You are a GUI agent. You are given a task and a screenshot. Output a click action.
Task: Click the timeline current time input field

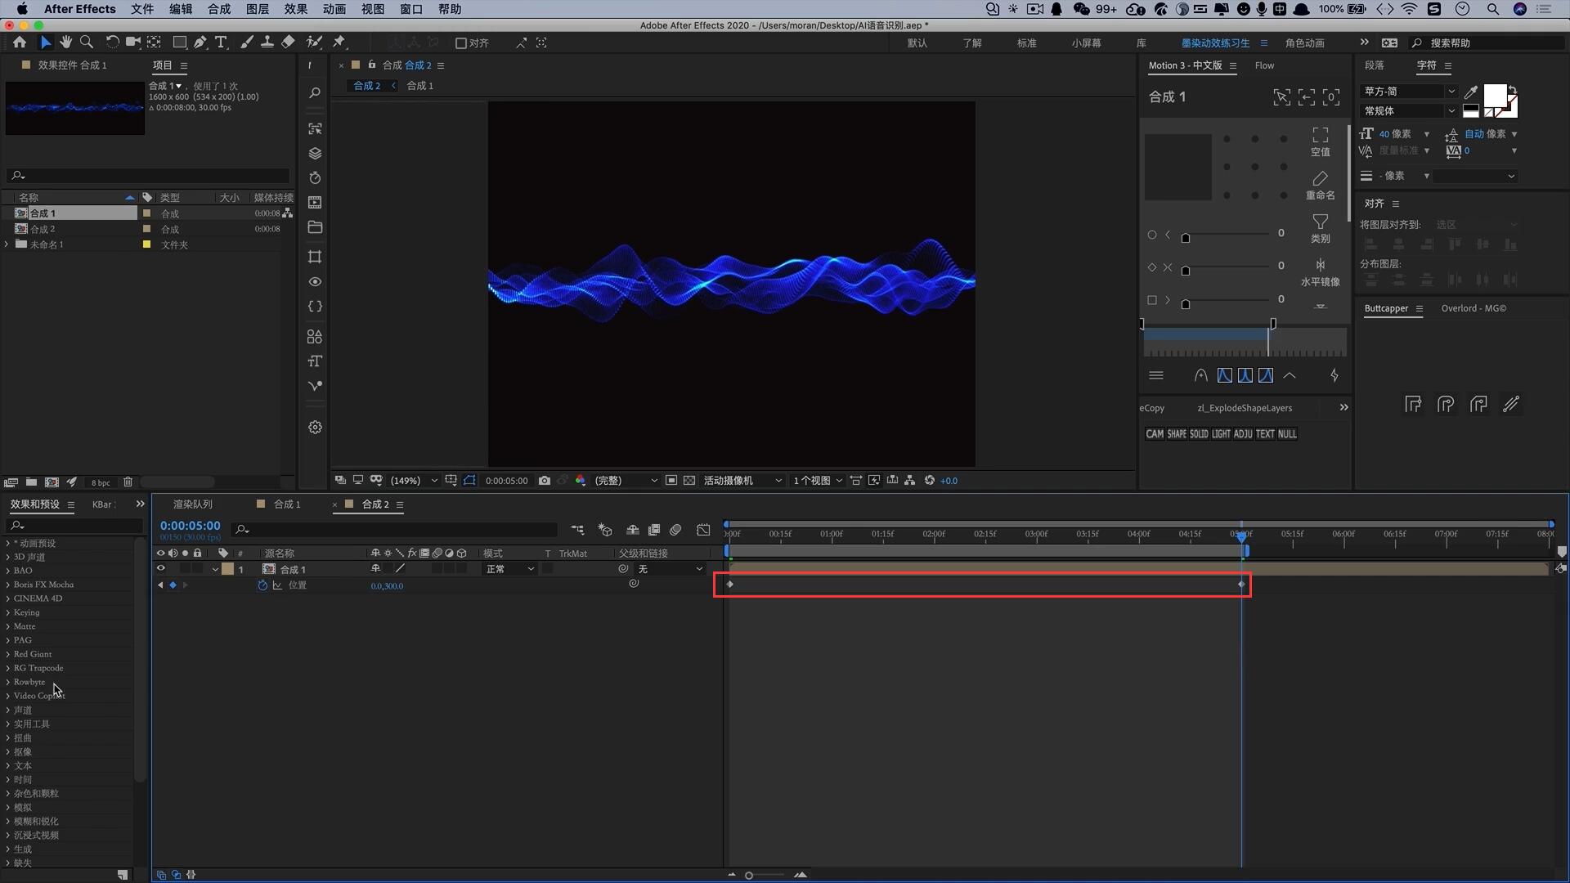pyautogui.click(x=189, y=527)
